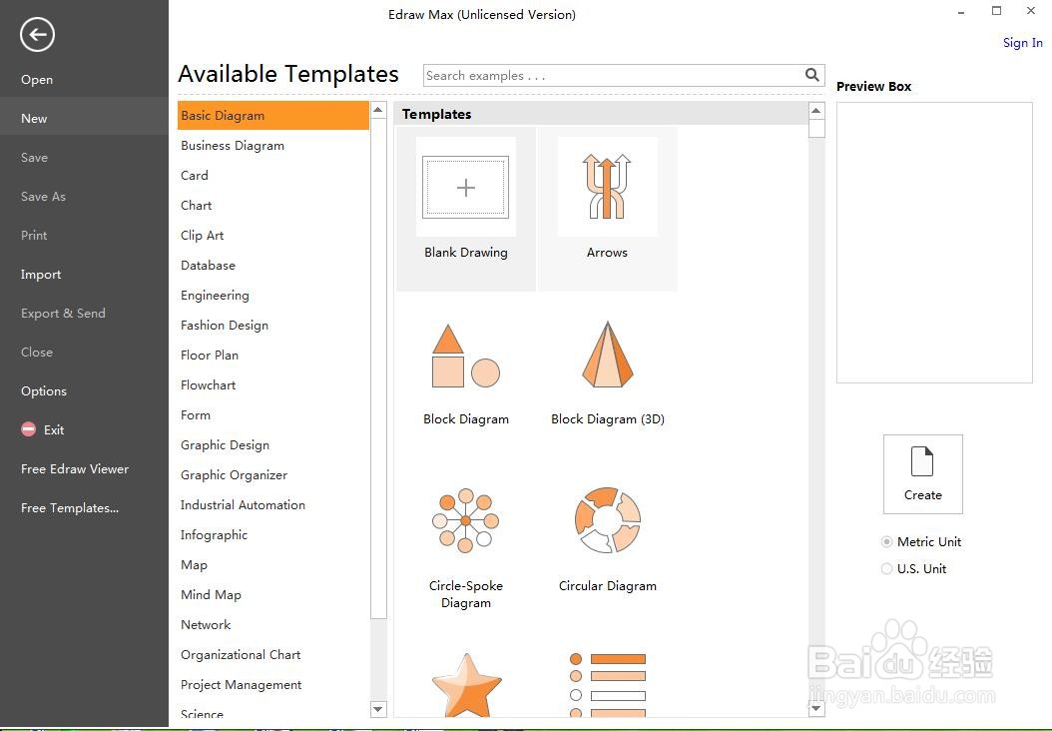
Task: Select the Project Management category
Action: click(x=241, y=685)
